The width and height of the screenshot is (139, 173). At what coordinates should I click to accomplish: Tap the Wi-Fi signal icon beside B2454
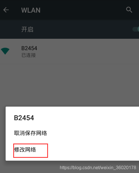(x=5, y=51)
